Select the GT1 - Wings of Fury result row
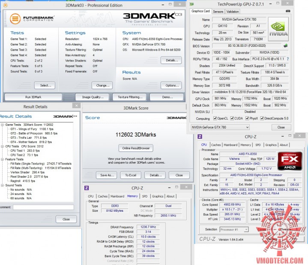Viewport: 308px width, 265px height. (32, 129)
